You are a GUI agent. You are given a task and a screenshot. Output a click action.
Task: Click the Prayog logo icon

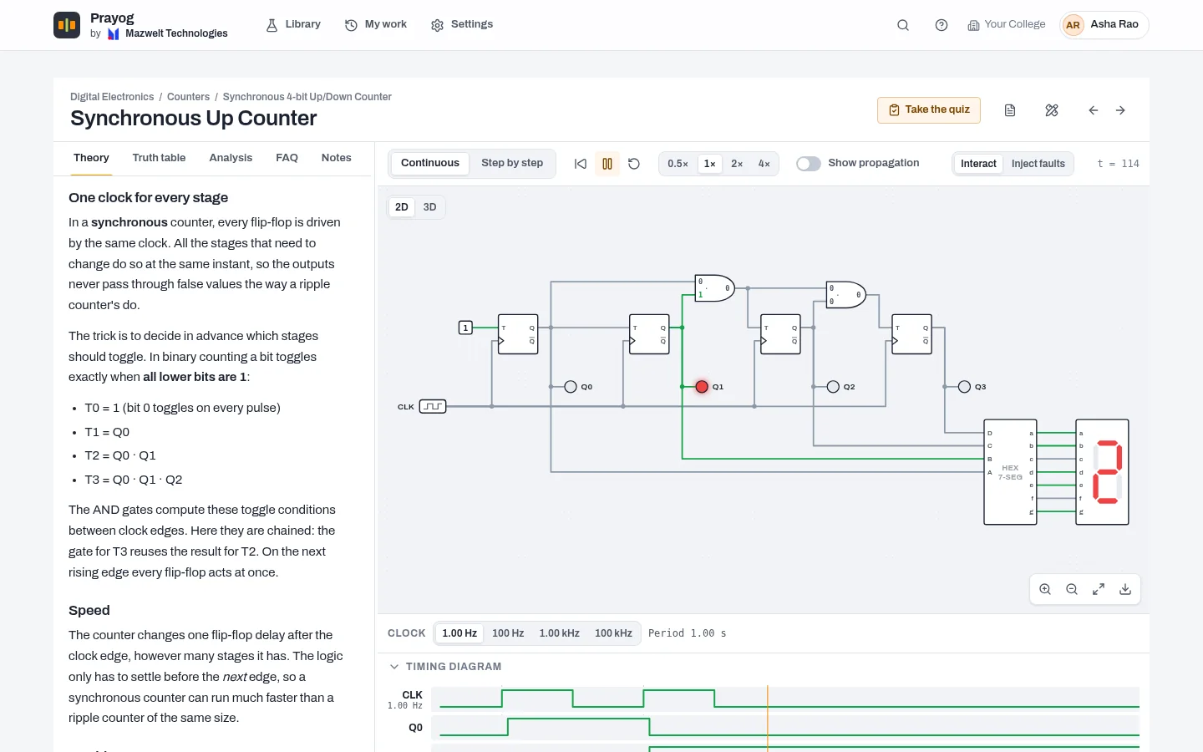[67, 25]
